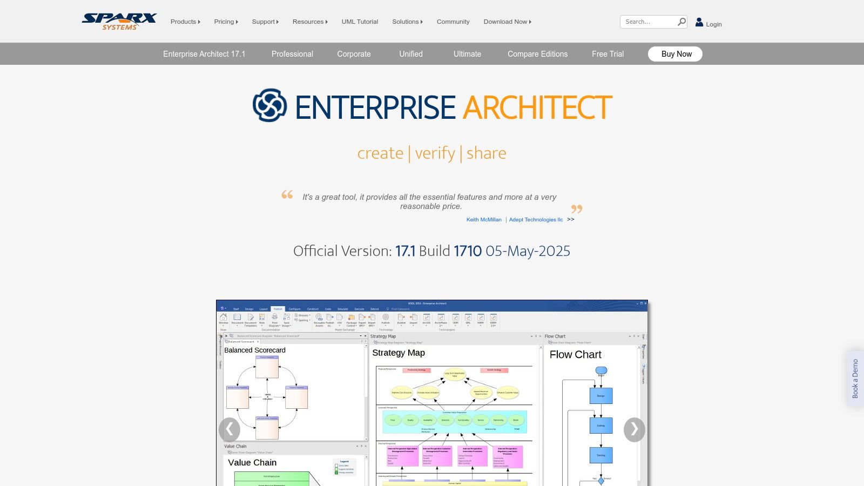Click the search magnifier icon
The height and width of the screenshot is (486, 864).
681,22
